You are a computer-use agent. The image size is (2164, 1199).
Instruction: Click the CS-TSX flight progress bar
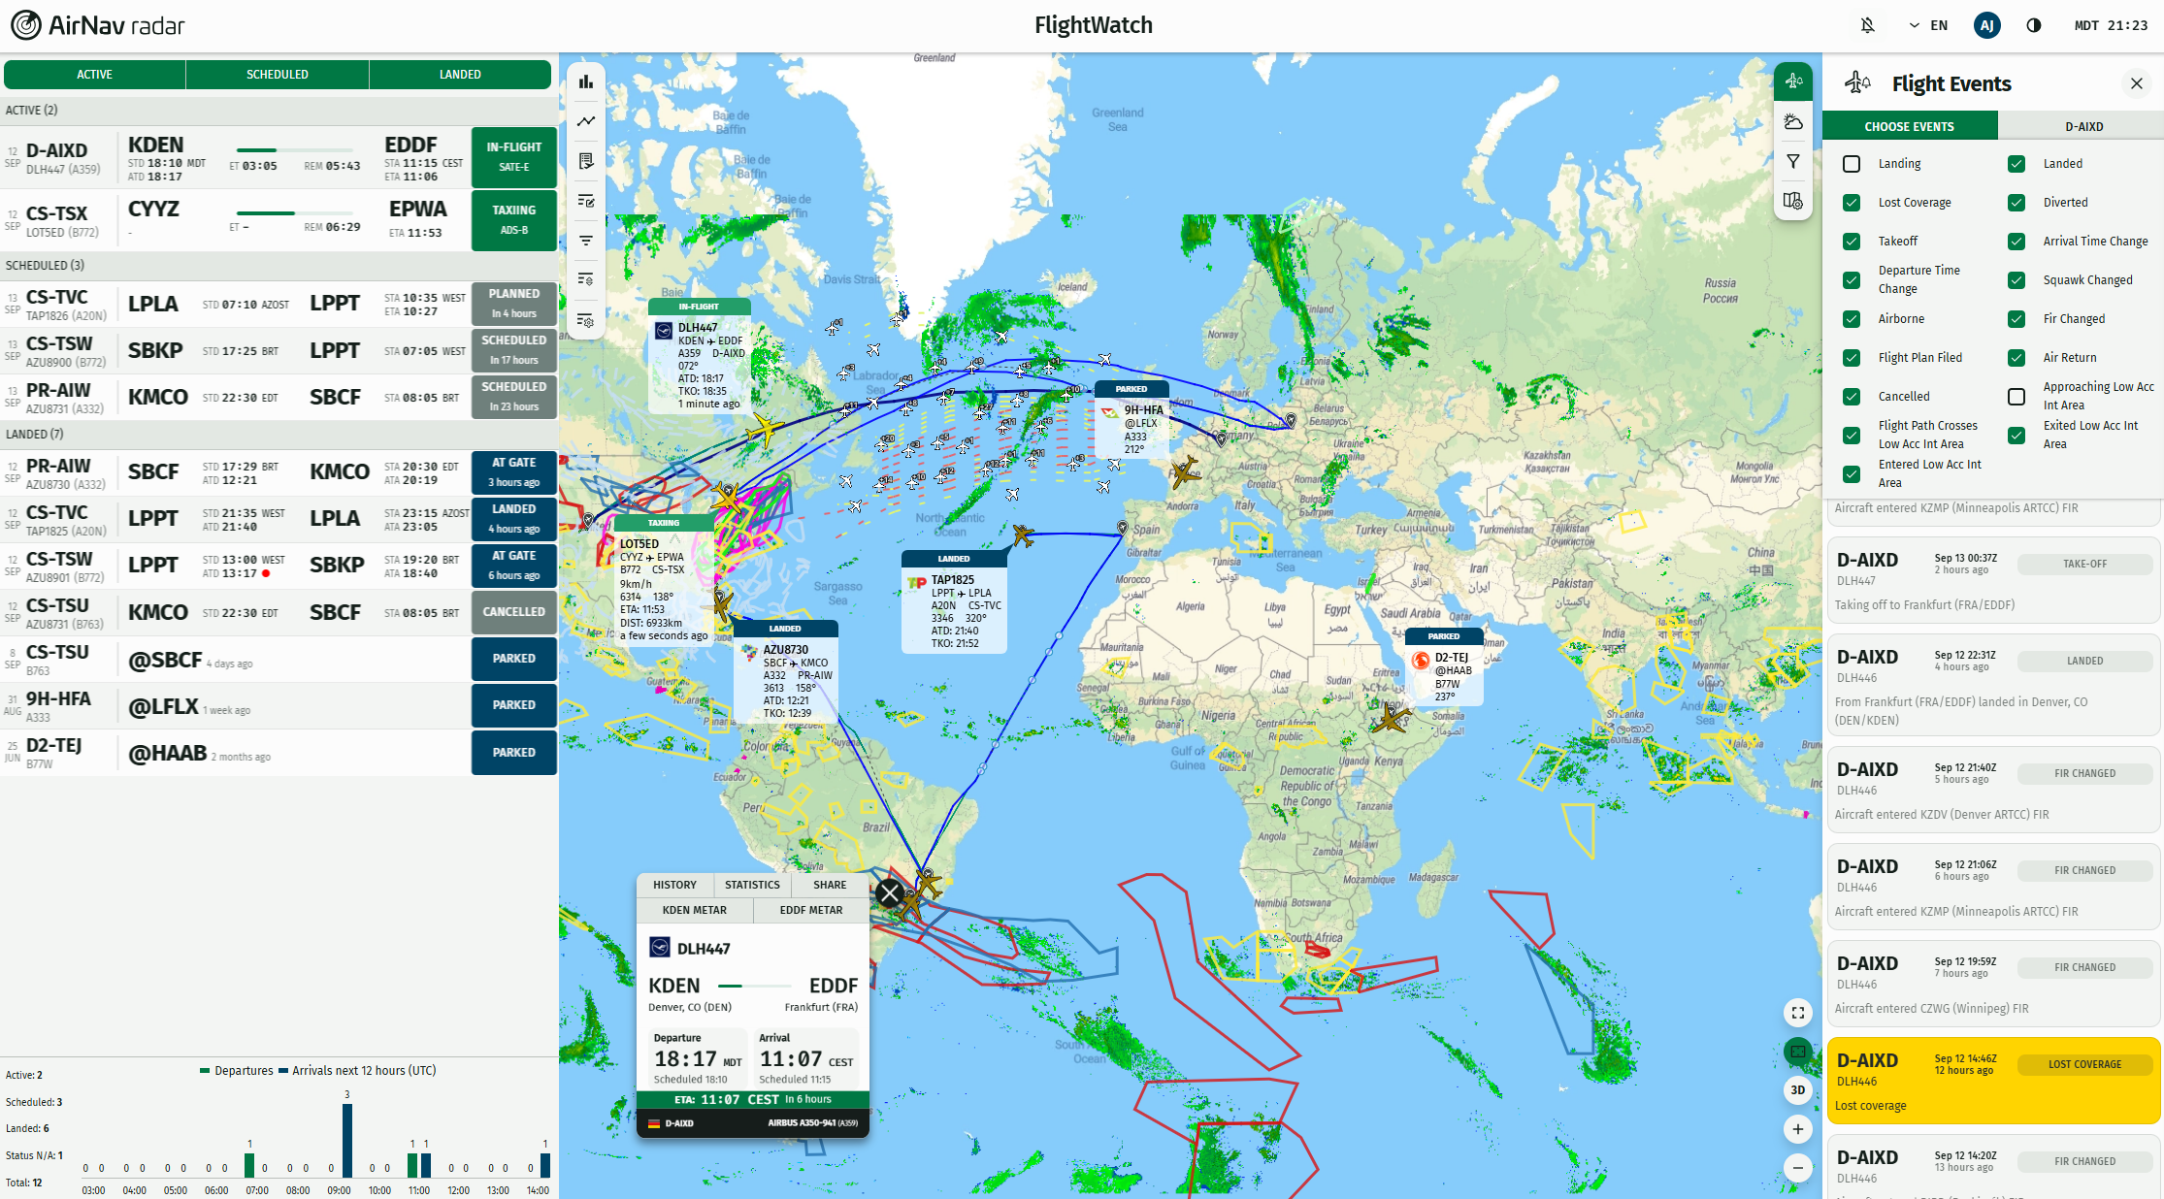coord(295,213)
